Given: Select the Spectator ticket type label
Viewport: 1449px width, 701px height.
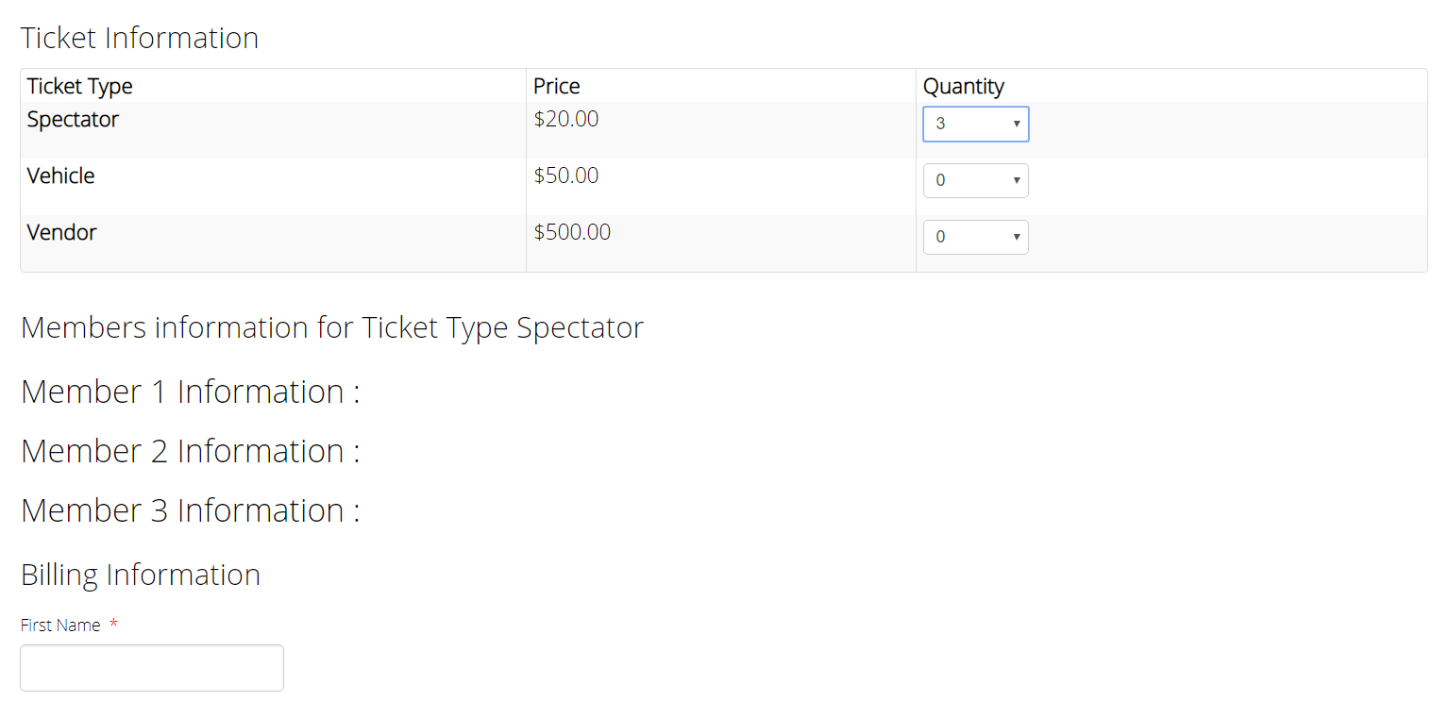Looking at the screenshot, I should [74, 120].
